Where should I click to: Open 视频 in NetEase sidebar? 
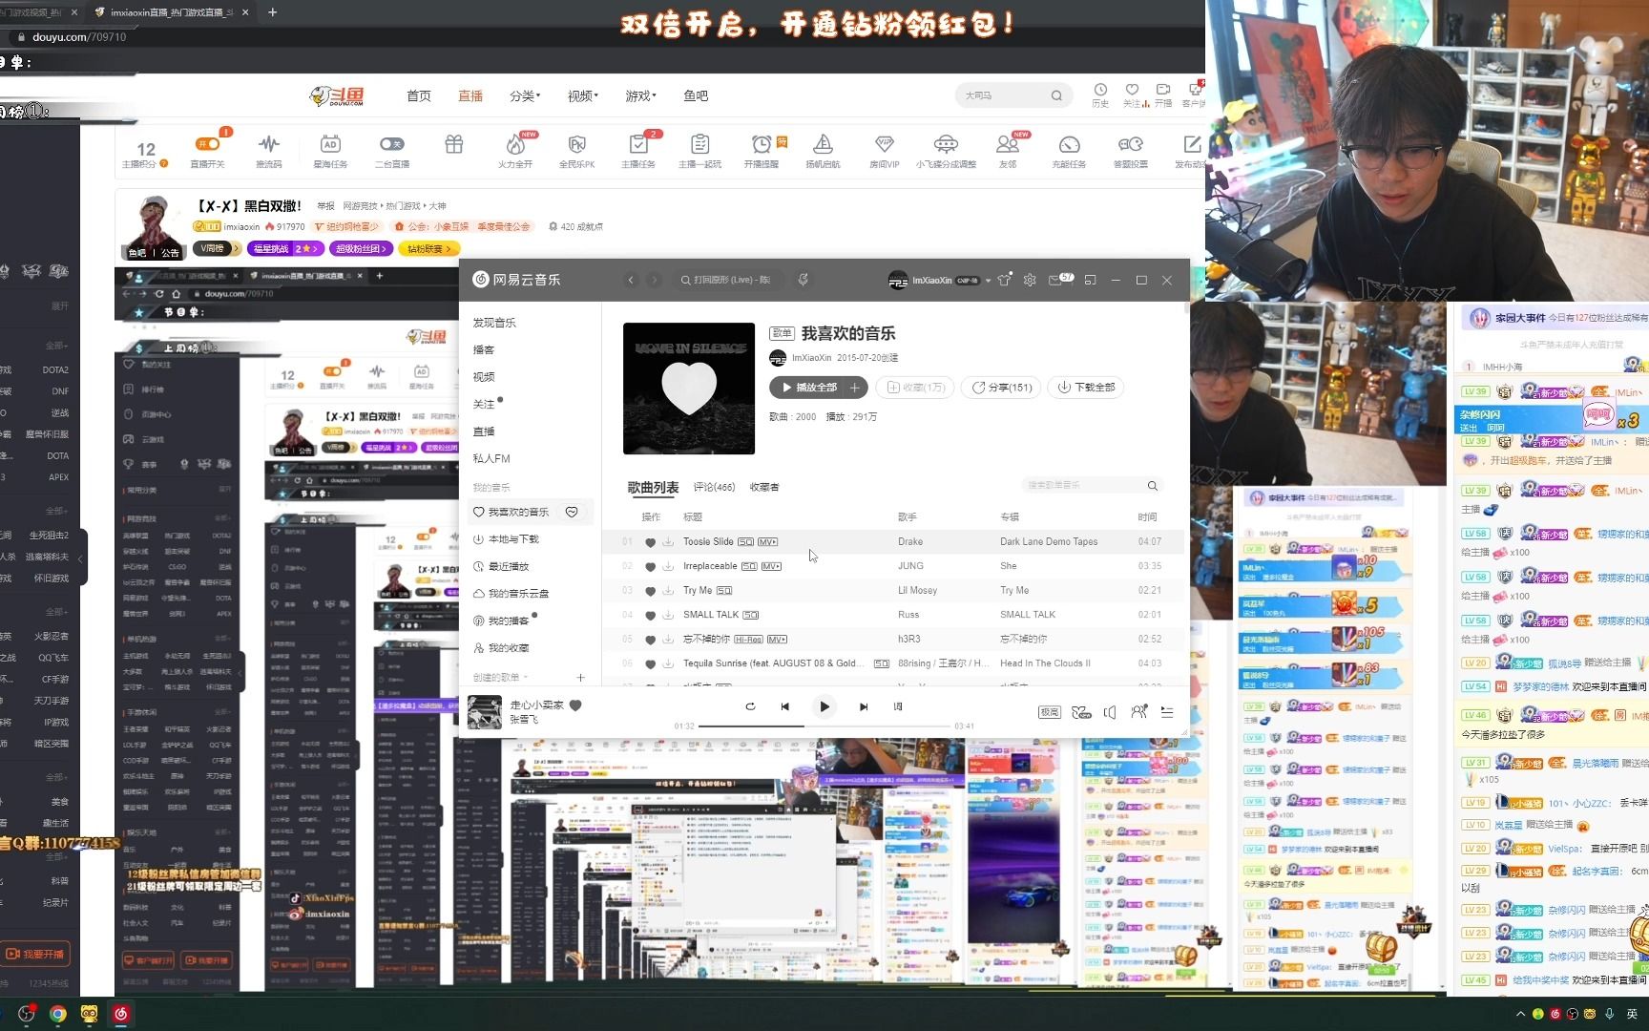(x=484, y=377)
